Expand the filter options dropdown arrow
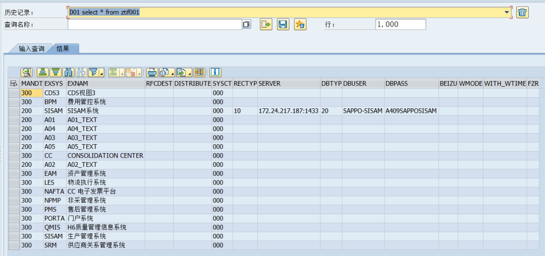Viewport: 545px width, 256px height. click(x=101, y=72)
